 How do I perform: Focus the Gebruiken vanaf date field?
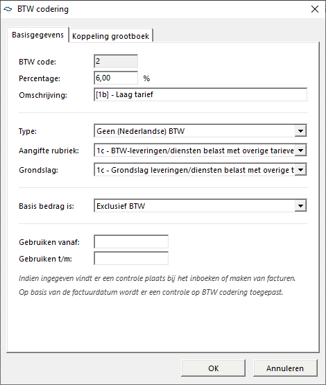pyautogui.click(x=131, y=241)
